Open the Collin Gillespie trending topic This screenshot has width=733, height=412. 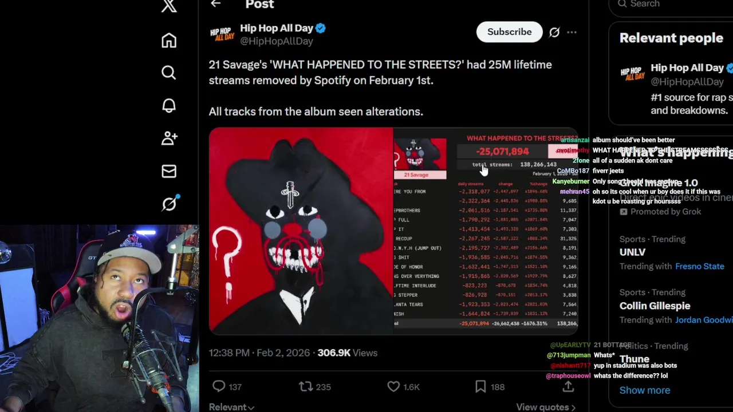point(655,306)
